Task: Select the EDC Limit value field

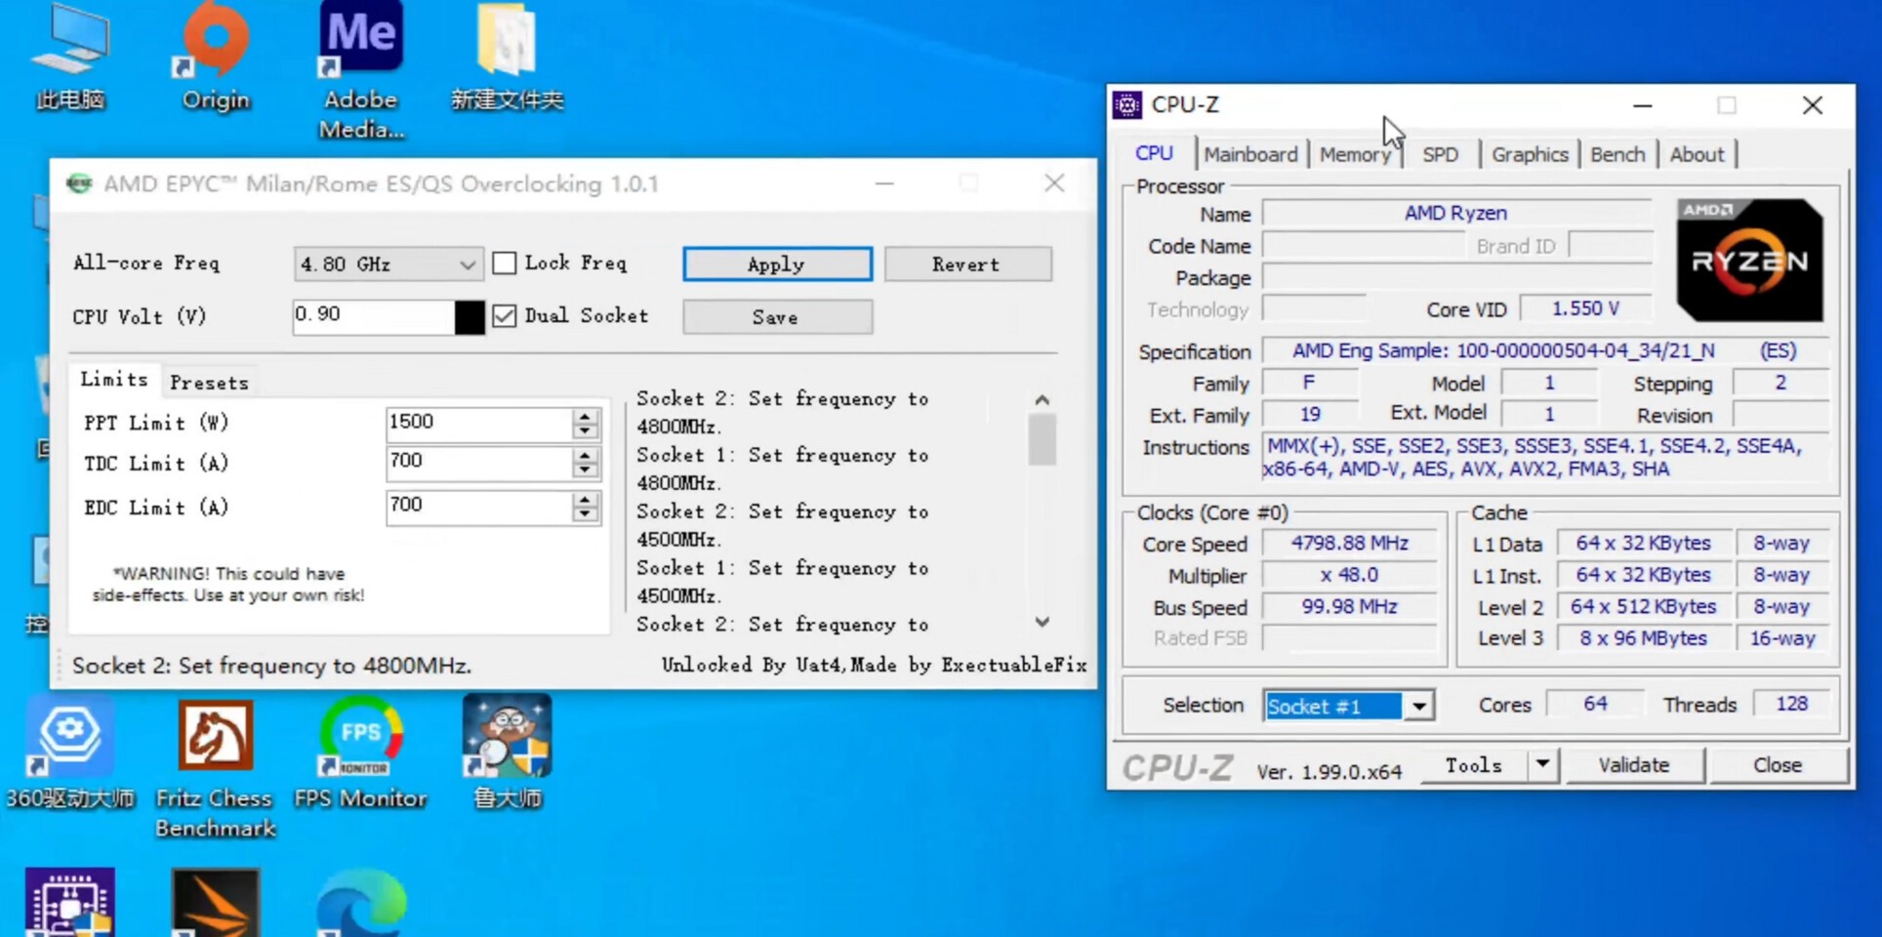Action: pyautogui.click(x=478, y=507)
